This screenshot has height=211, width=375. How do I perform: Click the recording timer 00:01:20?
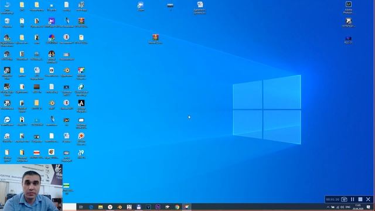(332, 199)
